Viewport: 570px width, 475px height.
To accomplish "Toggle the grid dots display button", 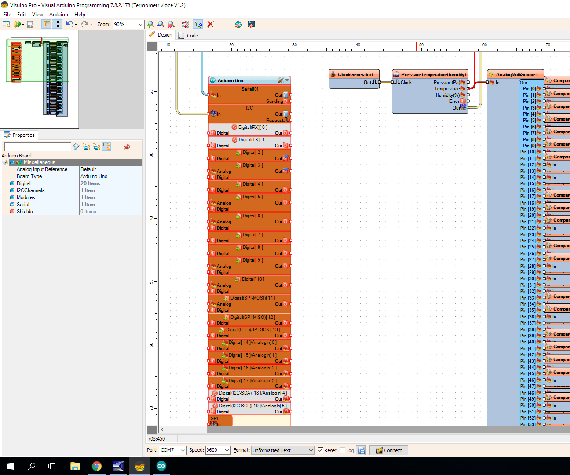I will tap(58, 24).
